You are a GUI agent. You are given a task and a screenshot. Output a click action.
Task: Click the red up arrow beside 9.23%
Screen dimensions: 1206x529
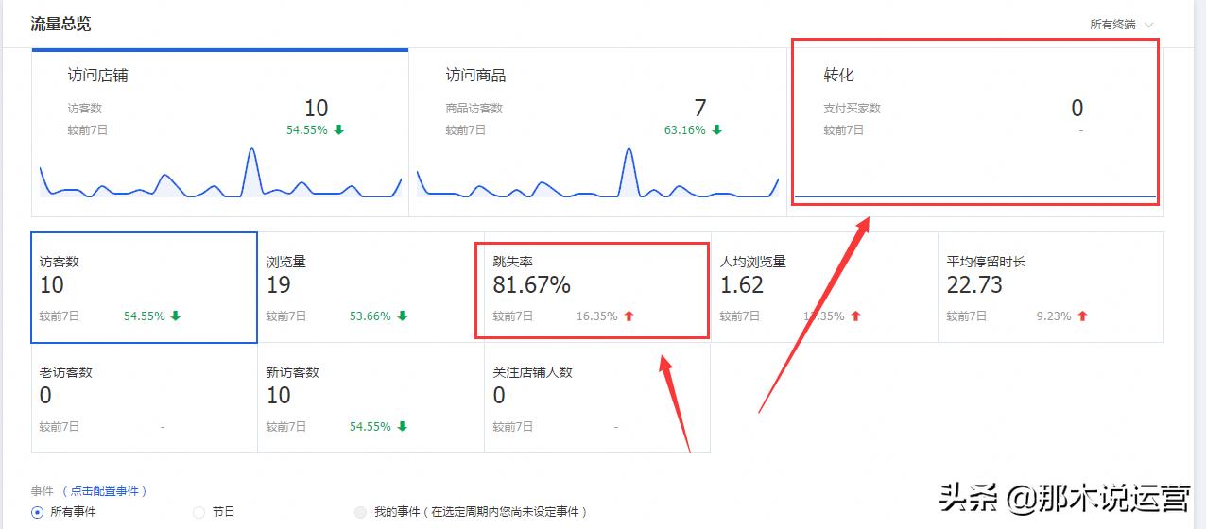1082,316
